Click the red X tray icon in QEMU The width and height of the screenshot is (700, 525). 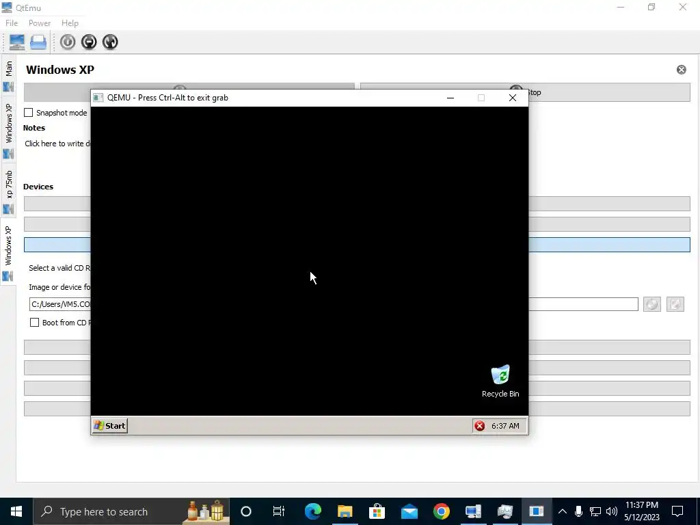pyautogui.click(x=480, y=426)
